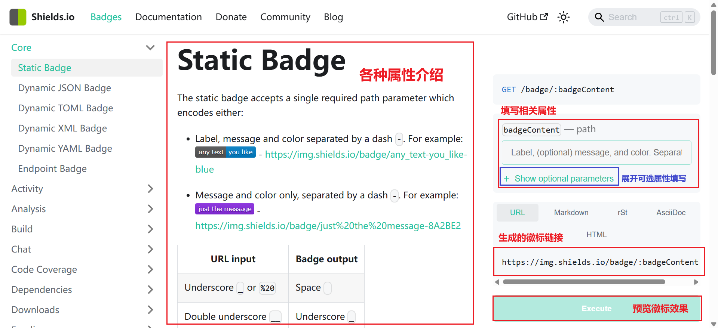
Task: Click the page vertical scrollbar thumb
Action: [714, 43]
